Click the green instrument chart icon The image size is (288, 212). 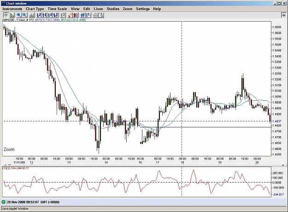point(12,15)
